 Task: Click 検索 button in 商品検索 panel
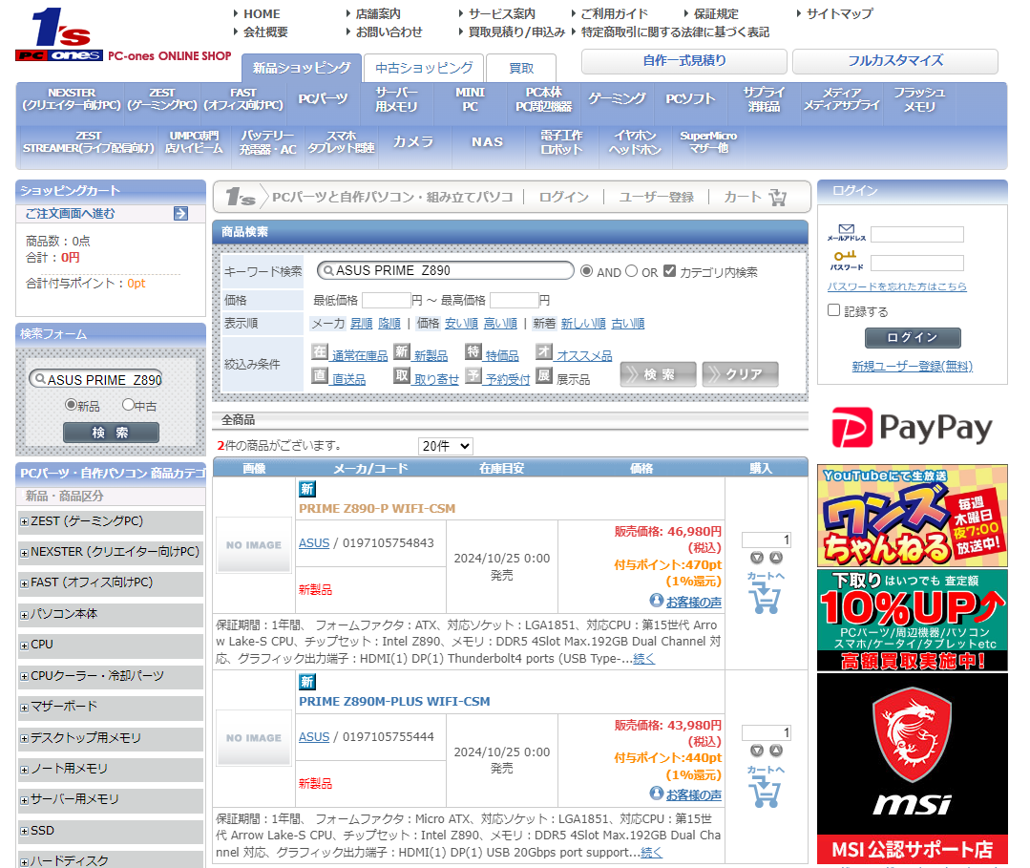coord(659,374)
